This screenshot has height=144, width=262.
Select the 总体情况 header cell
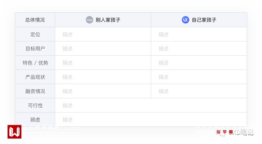(35, 20)
